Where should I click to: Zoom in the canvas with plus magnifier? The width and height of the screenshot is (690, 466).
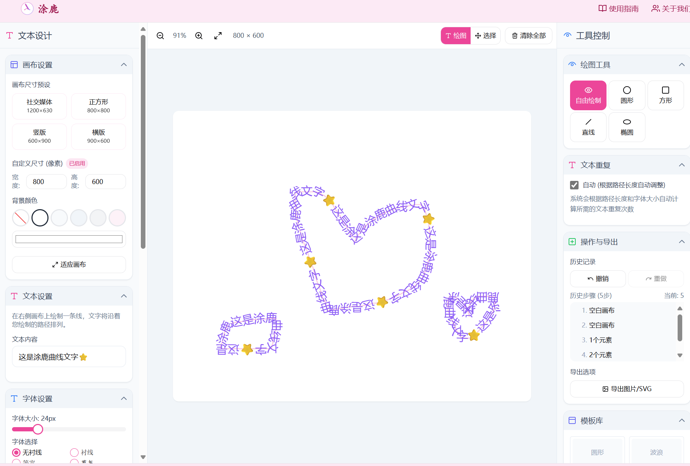point(199,36)
